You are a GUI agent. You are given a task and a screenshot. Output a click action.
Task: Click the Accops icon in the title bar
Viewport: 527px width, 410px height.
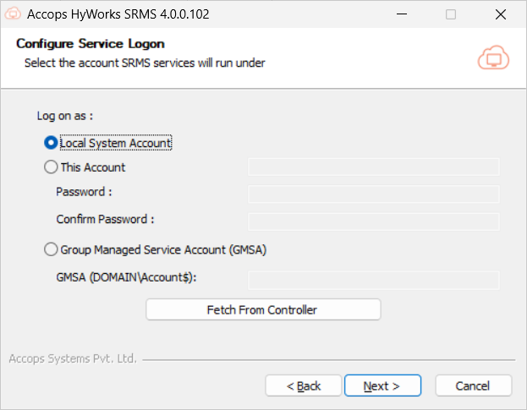click(x=13, y=14)
